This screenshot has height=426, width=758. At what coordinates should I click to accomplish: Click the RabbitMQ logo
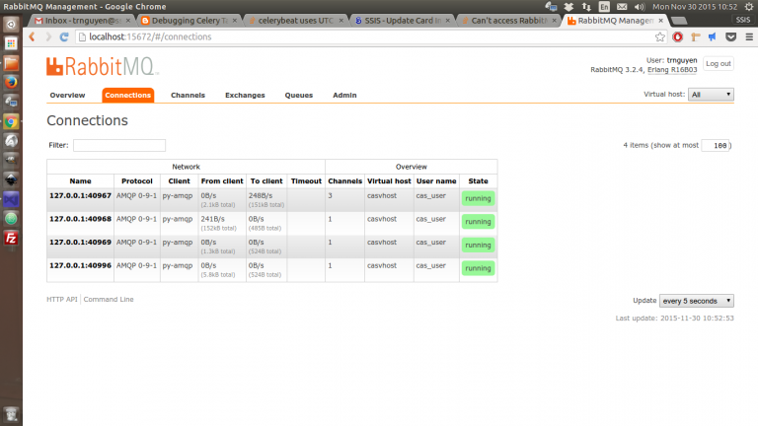coord(103,67)
